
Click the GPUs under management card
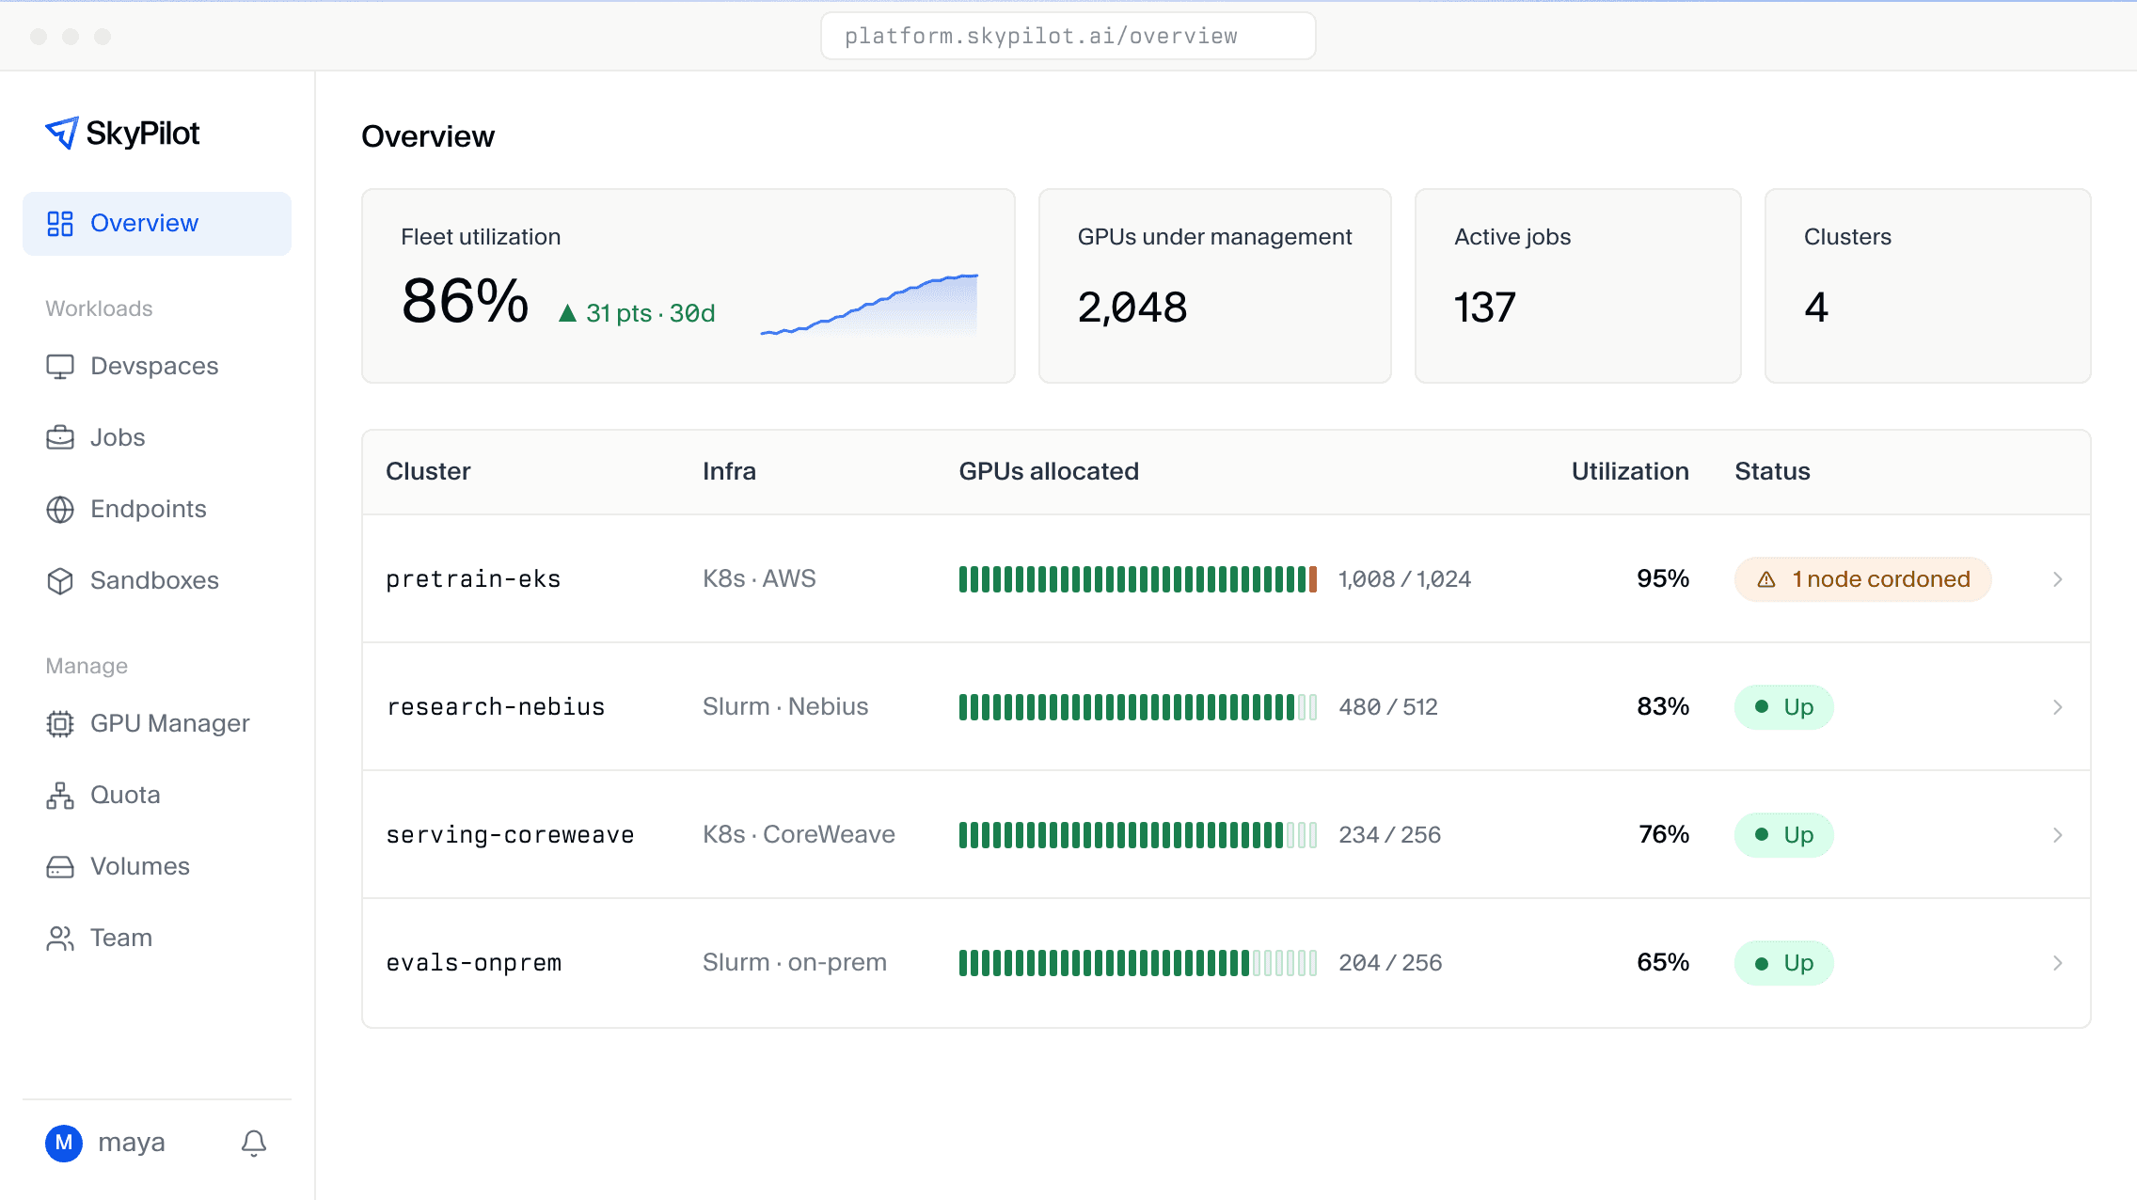(1214, 286)
